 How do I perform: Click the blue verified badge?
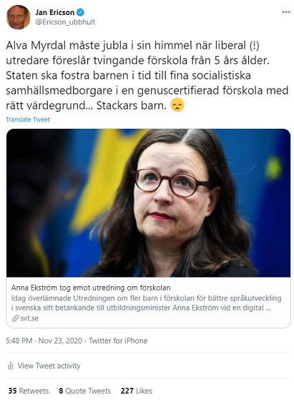point(81,12)
